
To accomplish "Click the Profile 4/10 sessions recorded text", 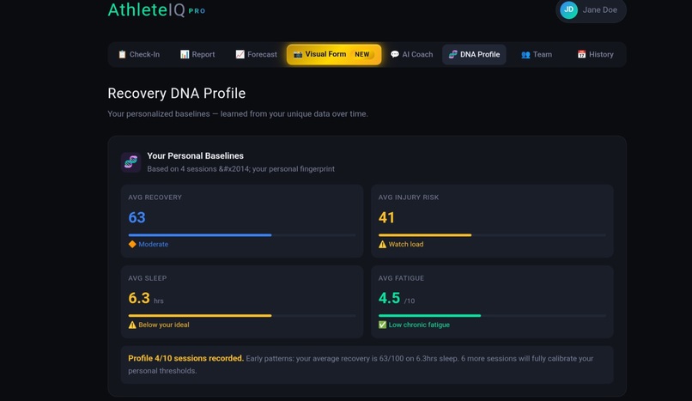I will 185,358.
